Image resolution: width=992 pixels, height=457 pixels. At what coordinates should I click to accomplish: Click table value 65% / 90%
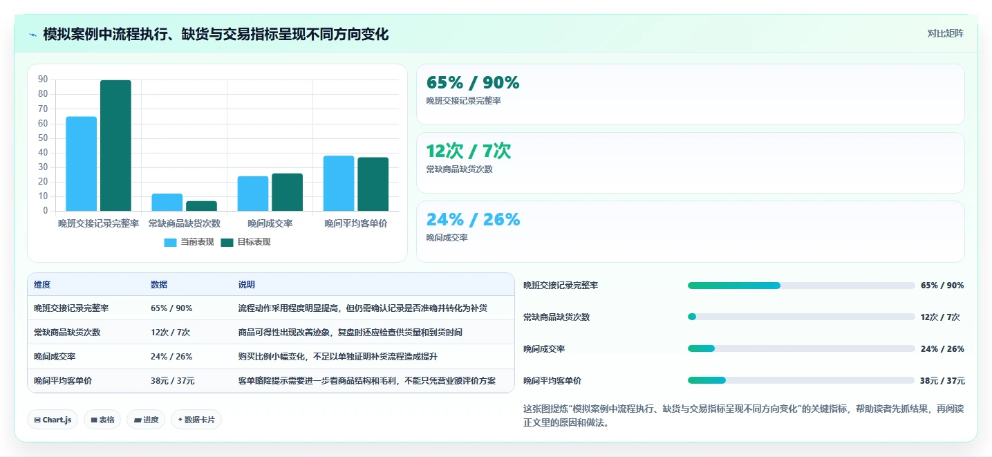(171, 308)
